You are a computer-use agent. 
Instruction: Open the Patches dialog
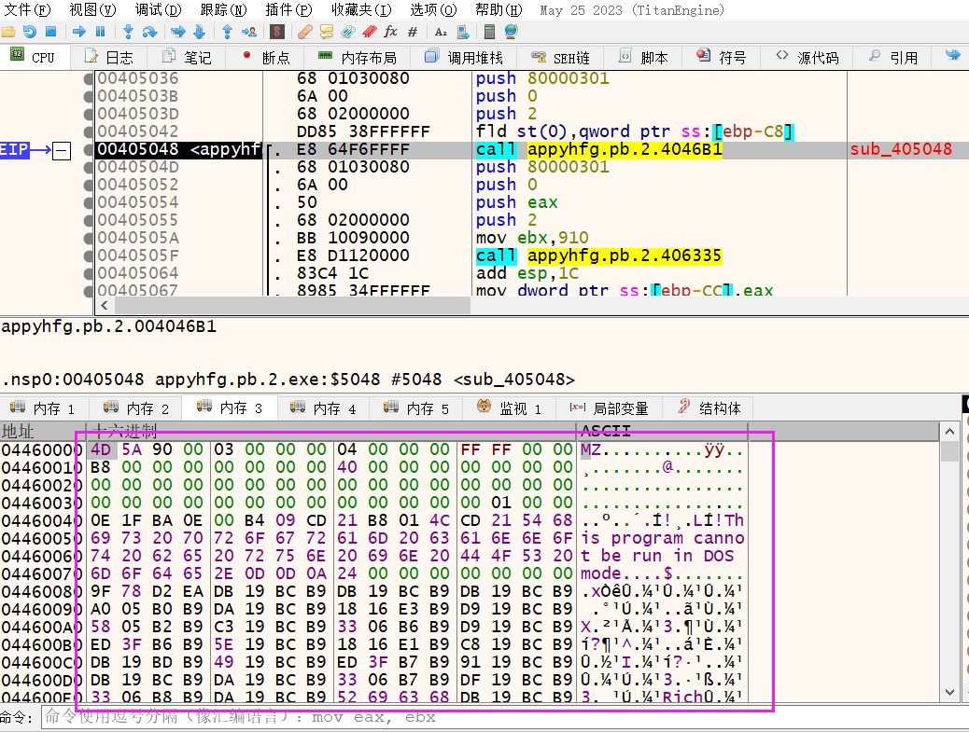(304, 32)
